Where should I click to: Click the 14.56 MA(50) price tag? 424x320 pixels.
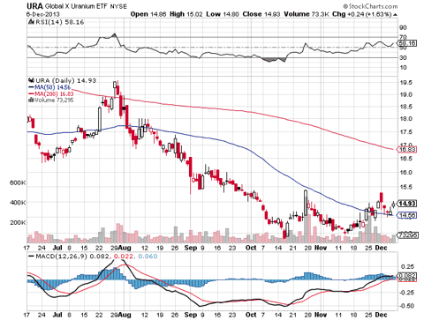pyautogui.click(x=407, y=215)
